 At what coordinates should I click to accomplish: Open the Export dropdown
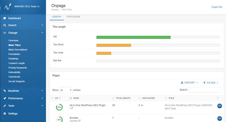(x=189, y=83)
